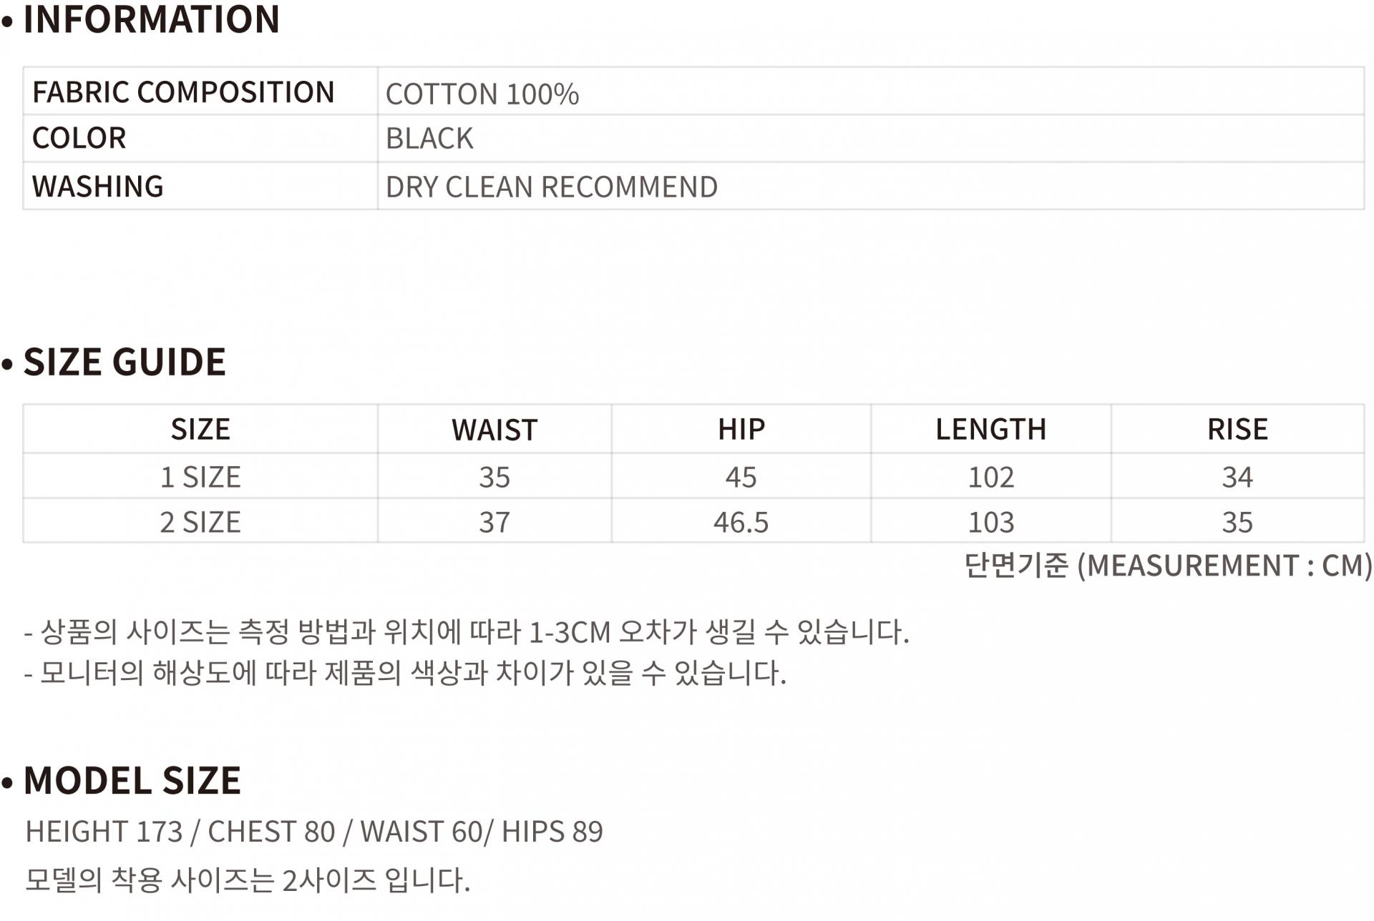Click the 46.5 hip measurement cell

(741, 522)
